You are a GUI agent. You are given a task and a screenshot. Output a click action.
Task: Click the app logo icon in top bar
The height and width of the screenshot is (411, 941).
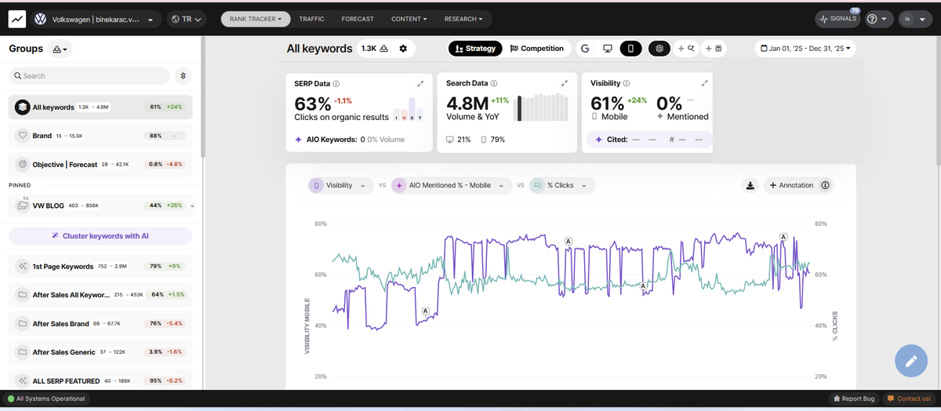pyautogui.click(x=18, y=19)
